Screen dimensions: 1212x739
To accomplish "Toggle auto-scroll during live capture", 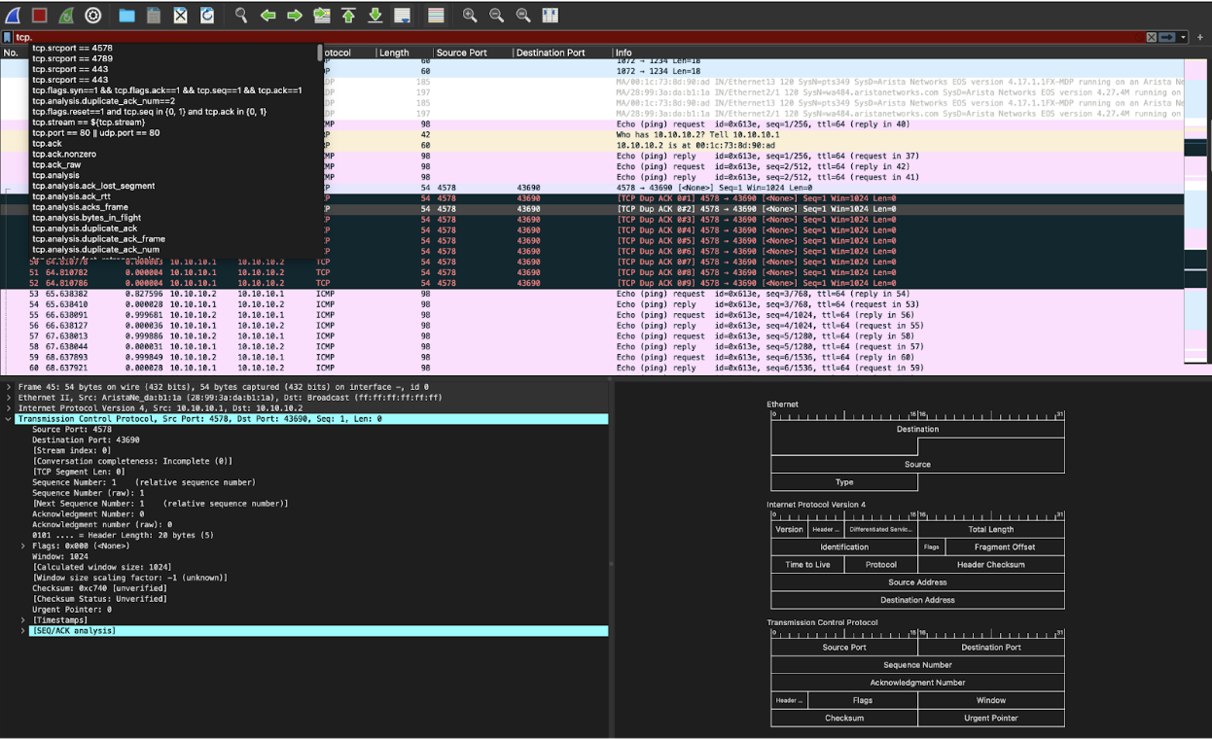I will coord(401,16).
